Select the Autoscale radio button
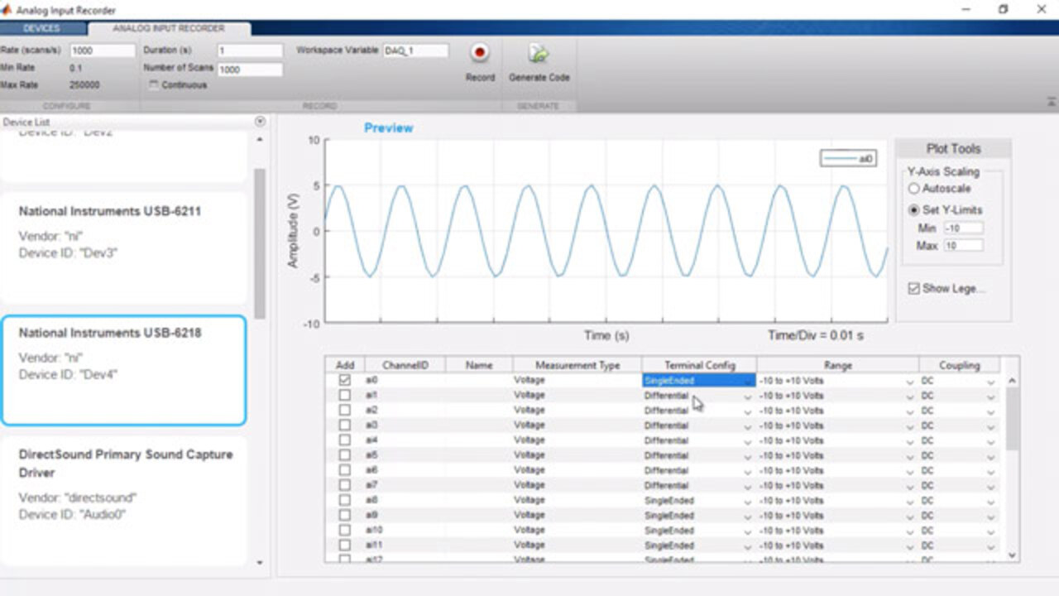The height and width of the screenshot is (596, 1059). (x=913, y=189)
